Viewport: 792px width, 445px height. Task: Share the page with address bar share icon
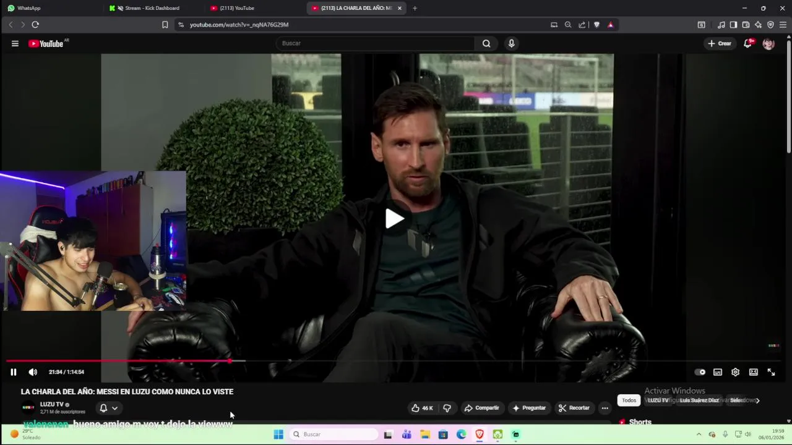click(x=582, y=25)
